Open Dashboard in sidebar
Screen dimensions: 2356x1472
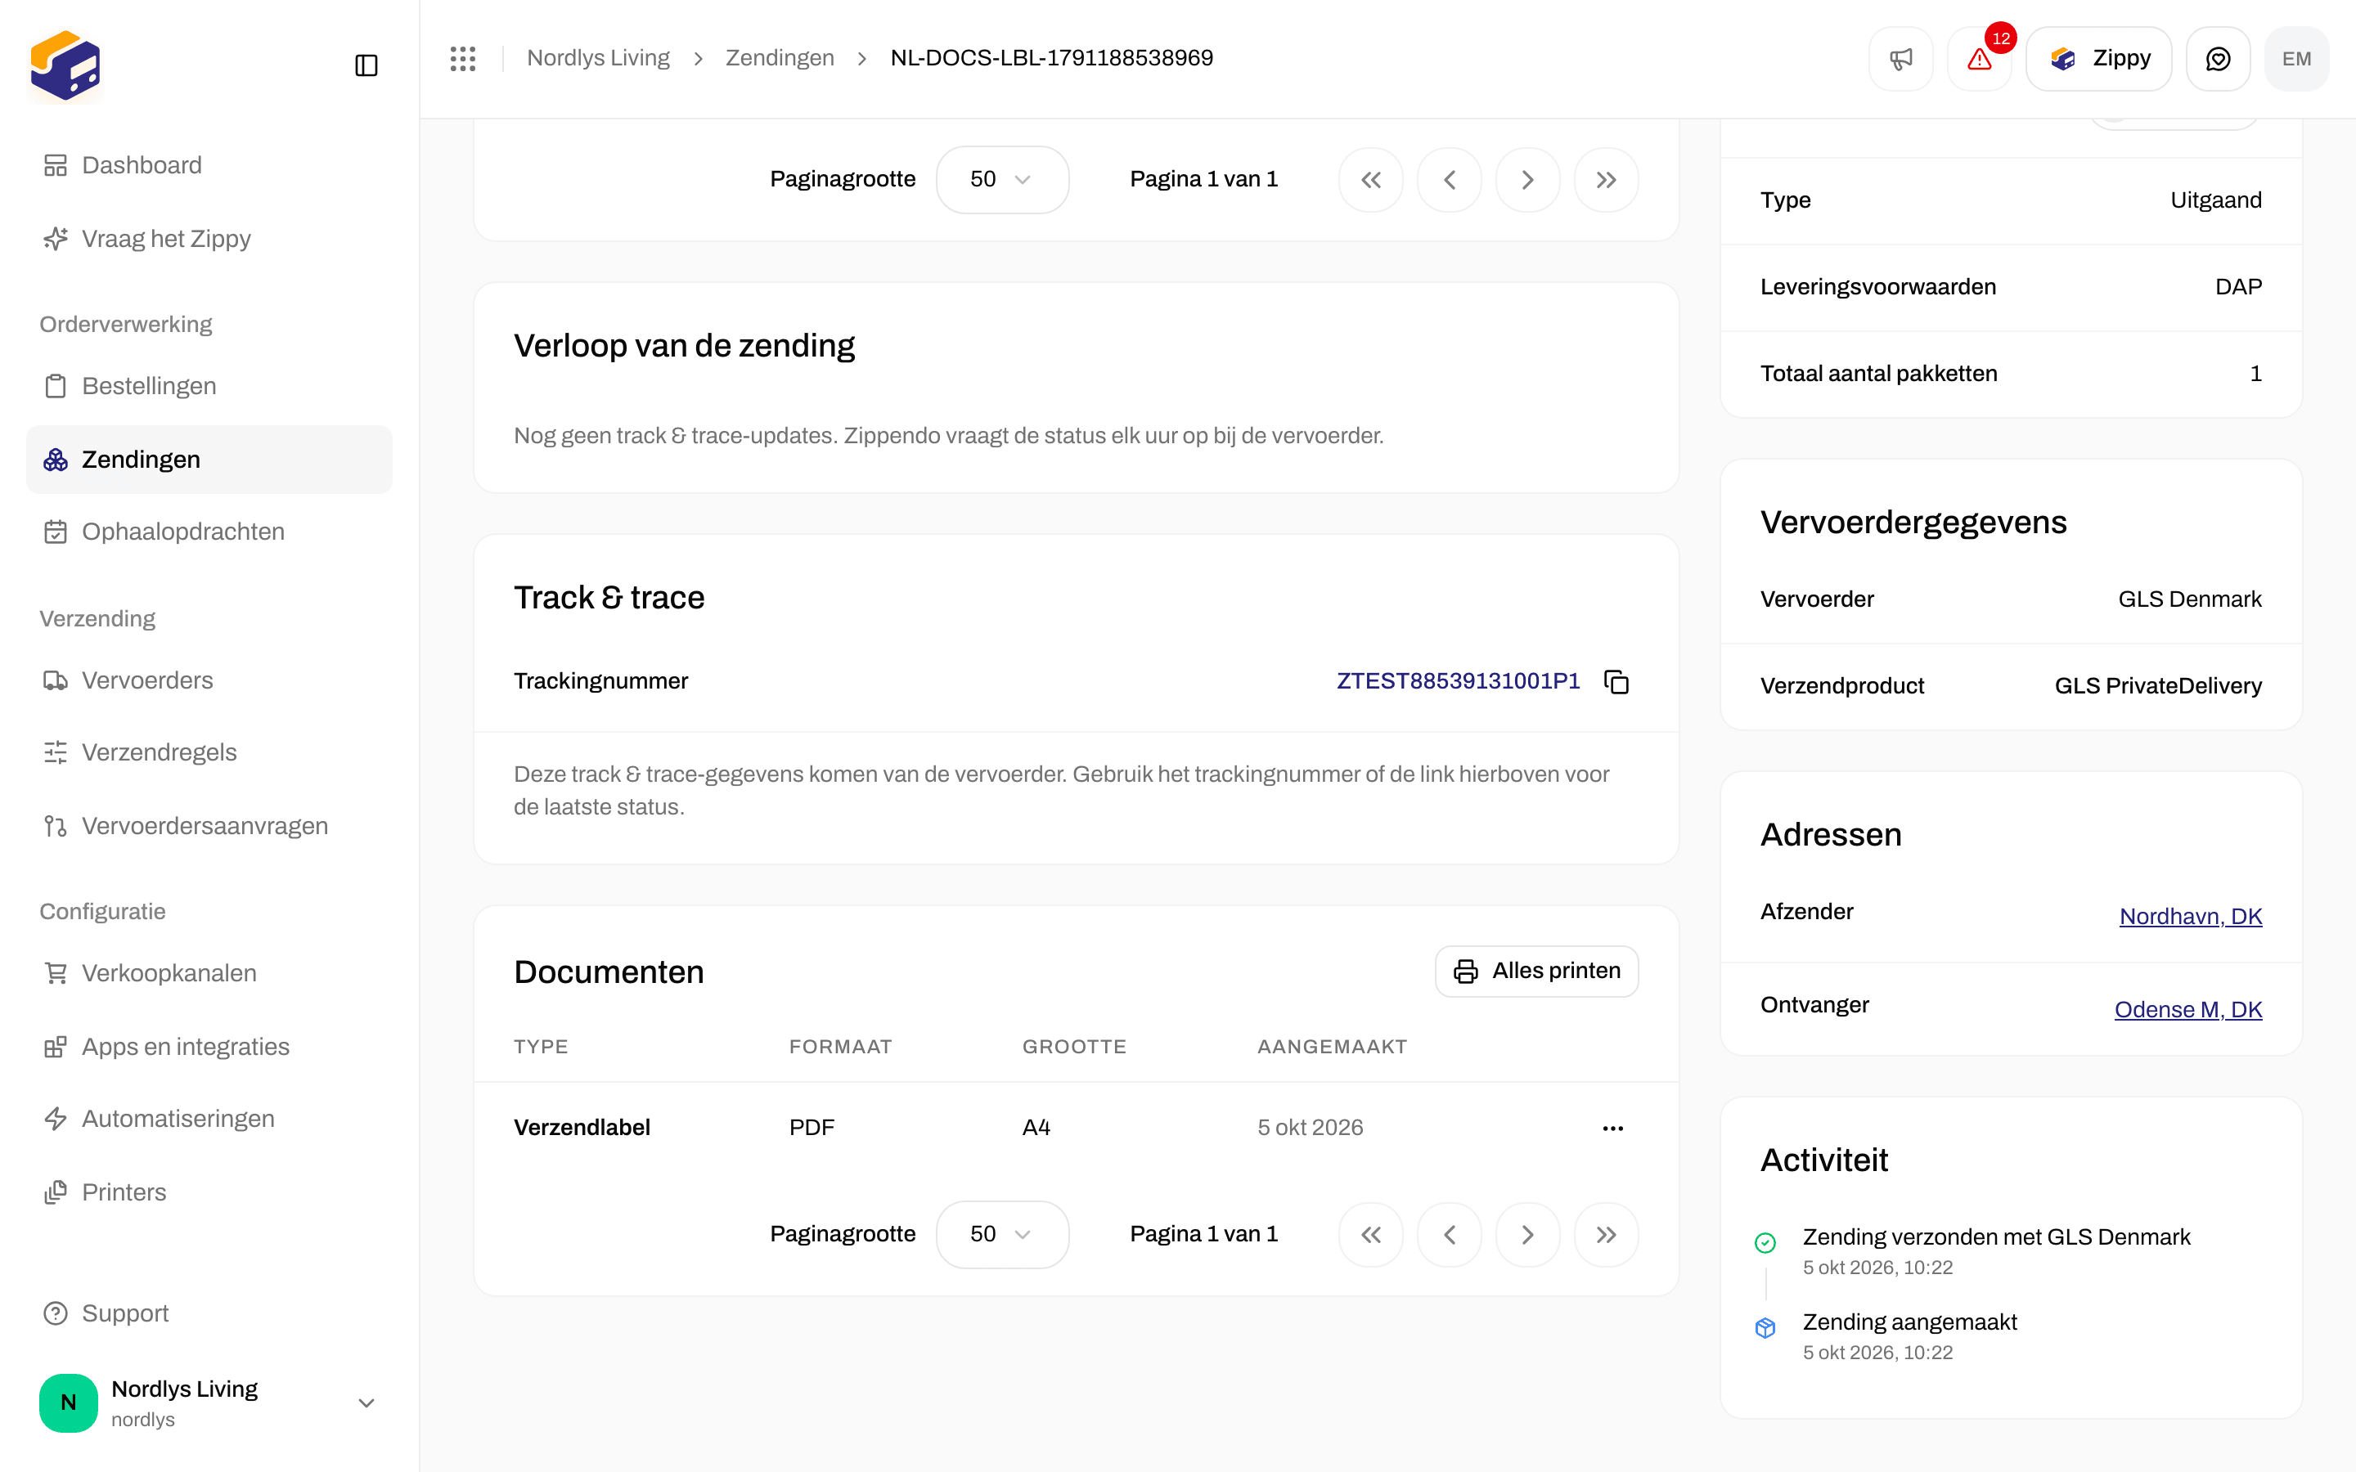pos(209,165)
